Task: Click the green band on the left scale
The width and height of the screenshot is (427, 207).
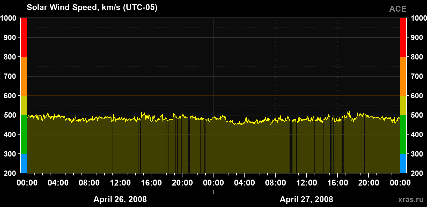Action: [24, 135]
